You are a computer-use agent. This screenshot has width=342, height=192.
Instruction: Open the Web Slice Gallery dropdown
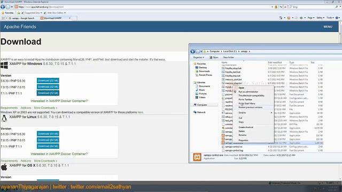[x=55, y=13]
